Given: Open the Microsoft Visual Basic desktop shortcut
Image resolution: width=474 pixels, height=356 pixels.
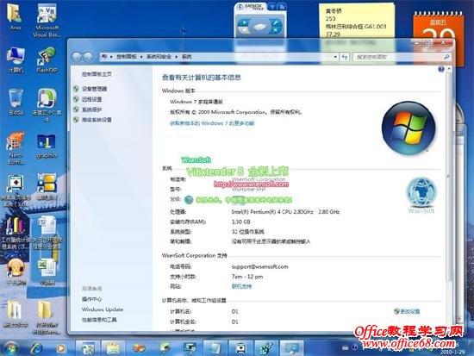Looking at the screenshot, I should 47,20.
